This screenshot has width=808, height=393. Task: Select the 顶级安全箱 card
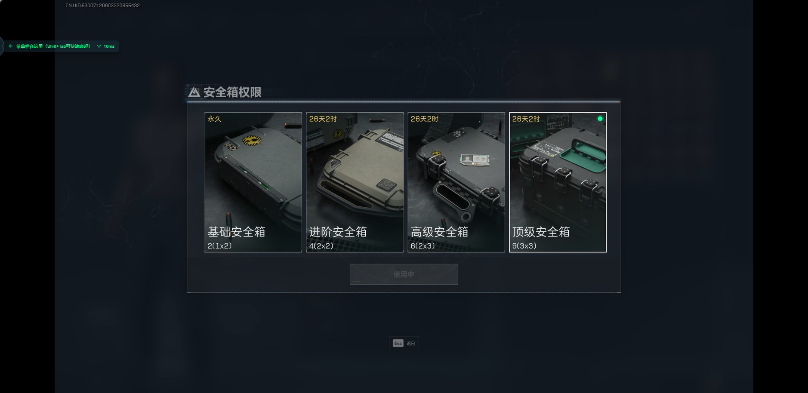(x=558, y=182)
